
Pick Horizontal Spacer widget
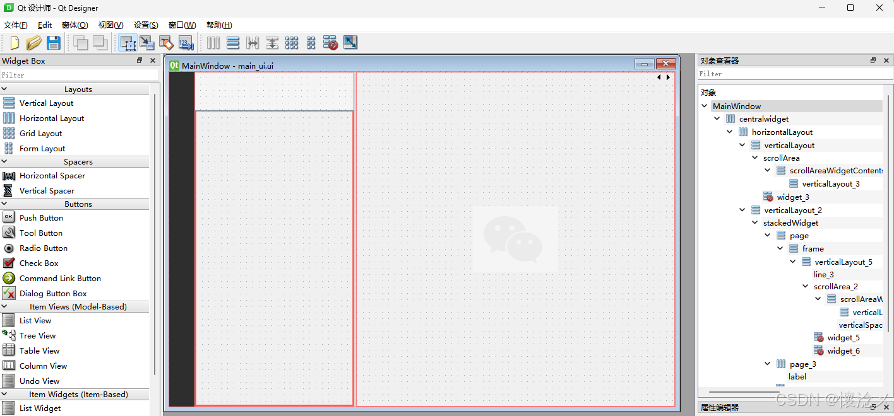[52, 175]
